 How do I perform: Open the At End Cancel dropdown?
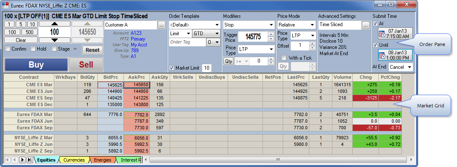(410, 67)
